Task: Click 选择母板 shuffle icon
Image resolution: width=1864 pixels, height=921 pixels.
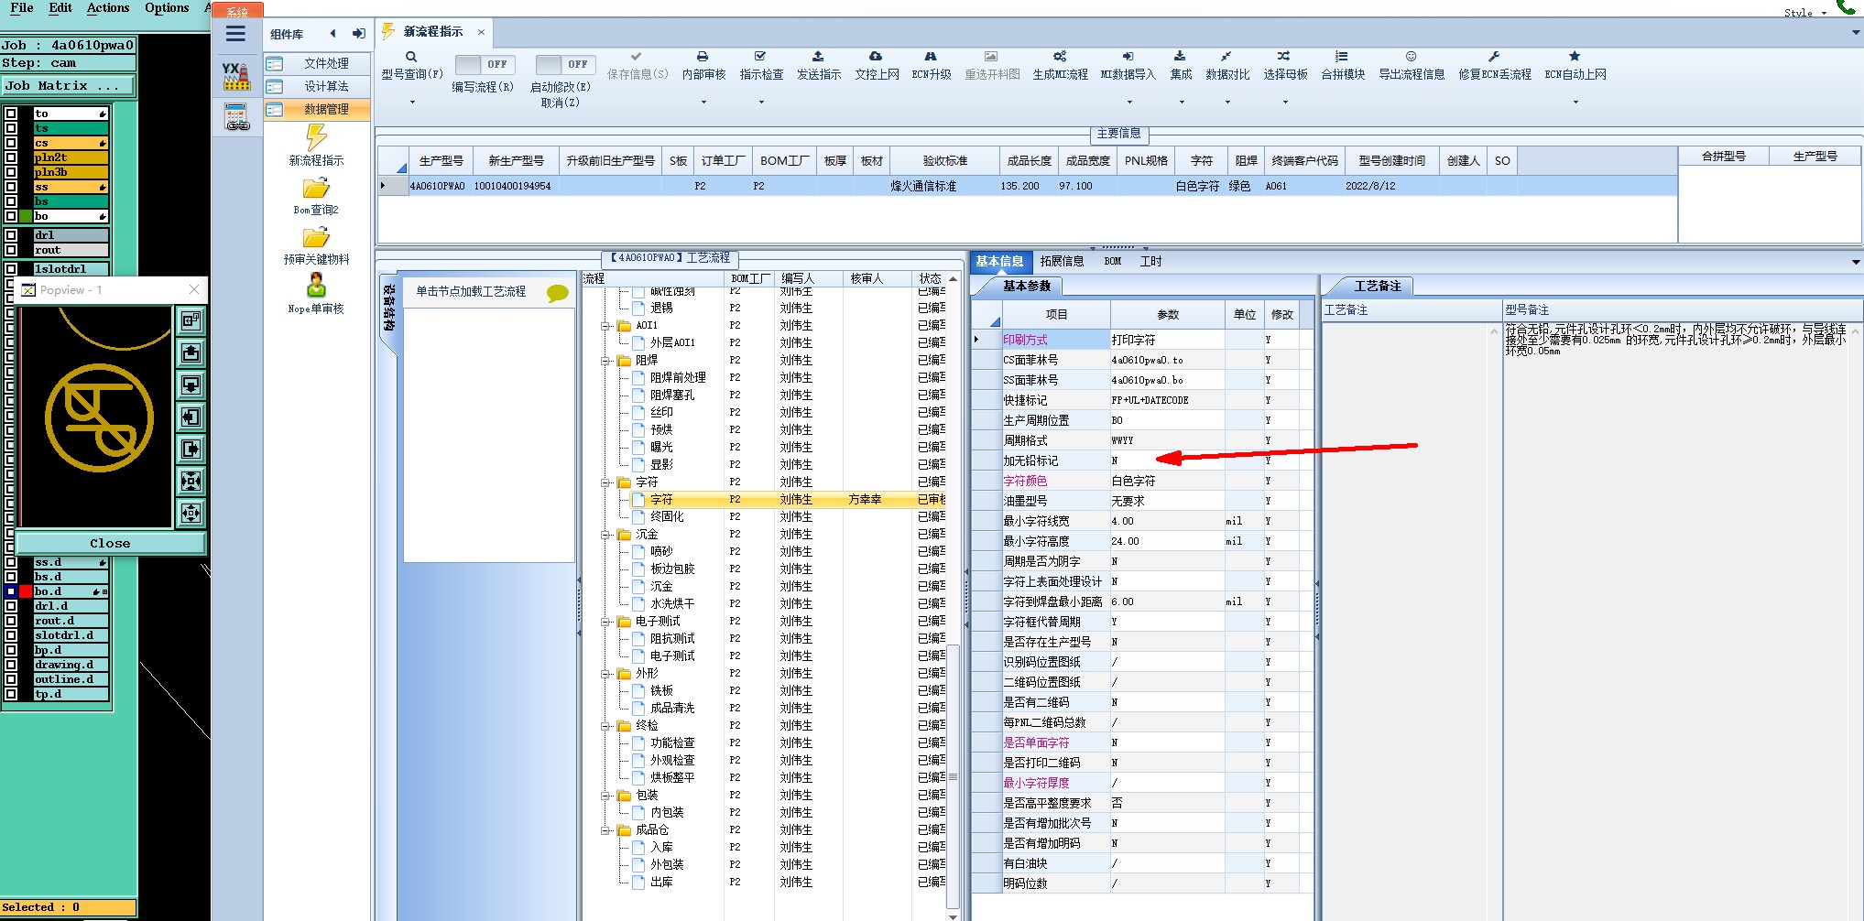Action: (1284, 57)
